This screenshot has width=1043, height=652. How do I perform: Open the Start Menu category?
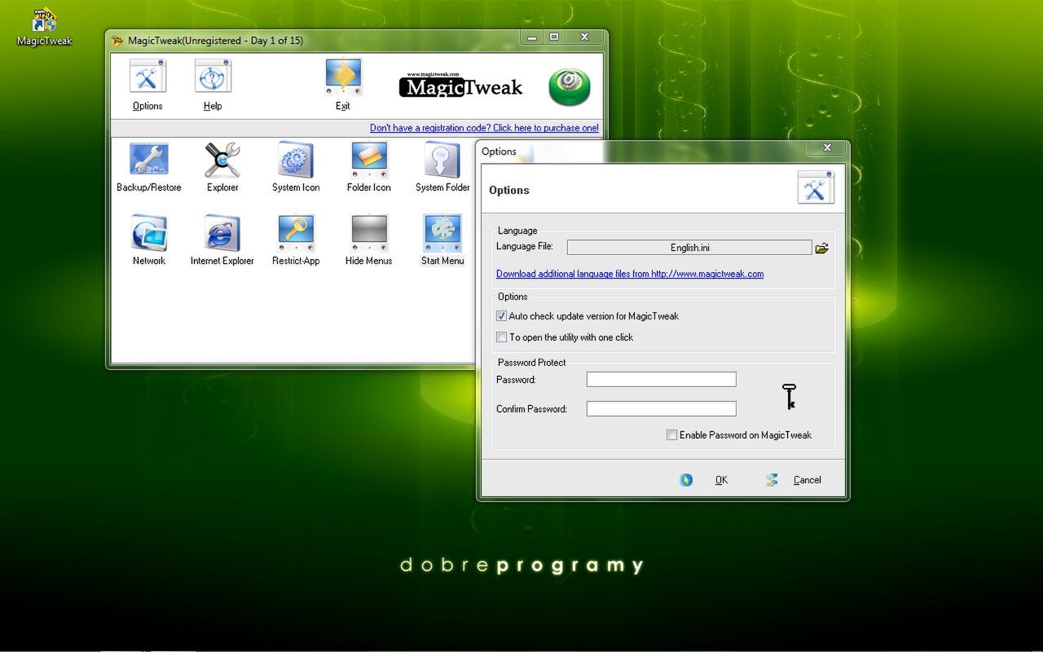pos(442,241)
